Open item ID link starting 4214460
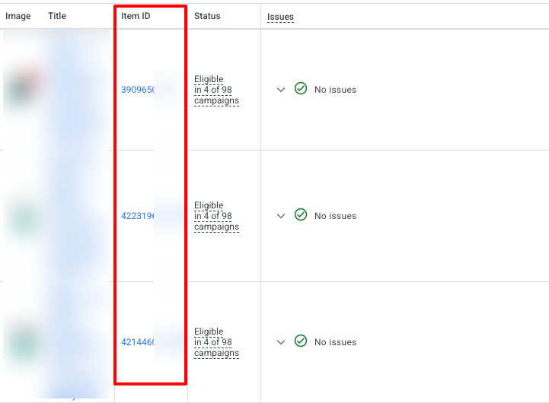549x403 pixels. click(x=138, y=342)
